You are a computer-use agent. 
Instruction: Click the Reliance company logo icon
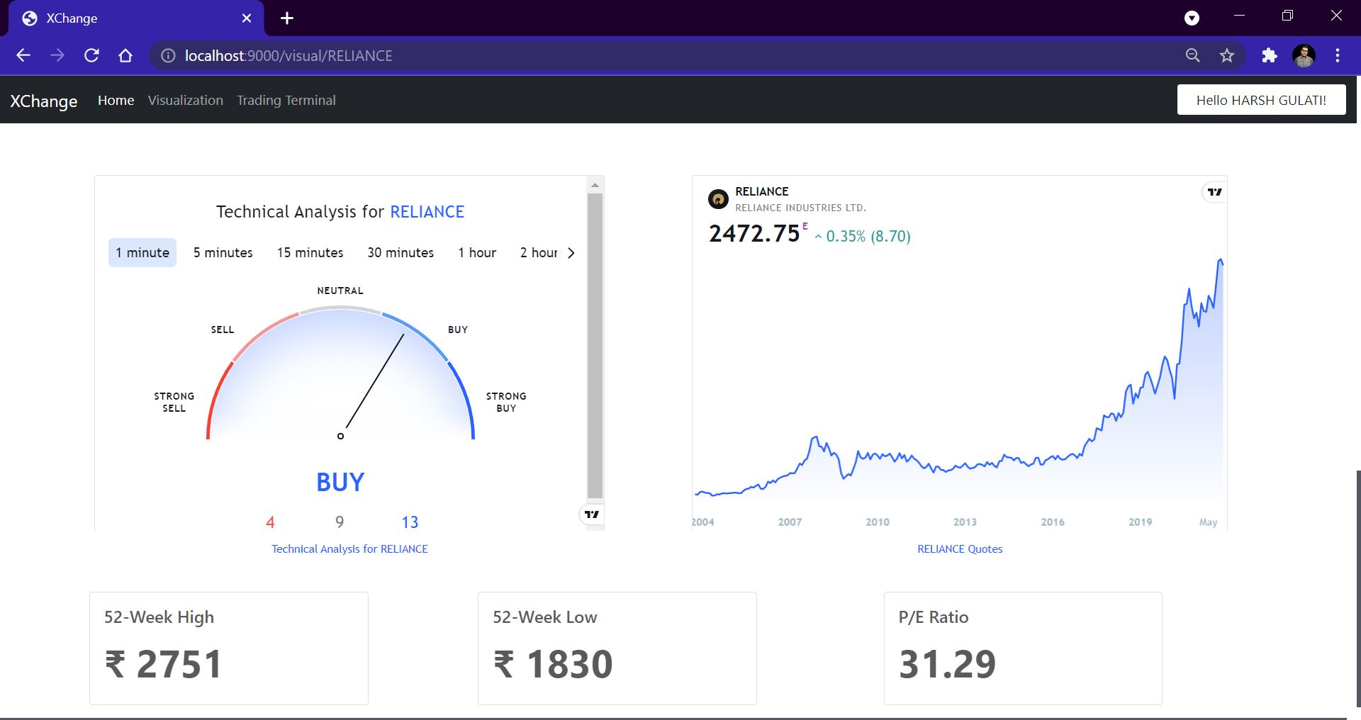pos(718,199)
